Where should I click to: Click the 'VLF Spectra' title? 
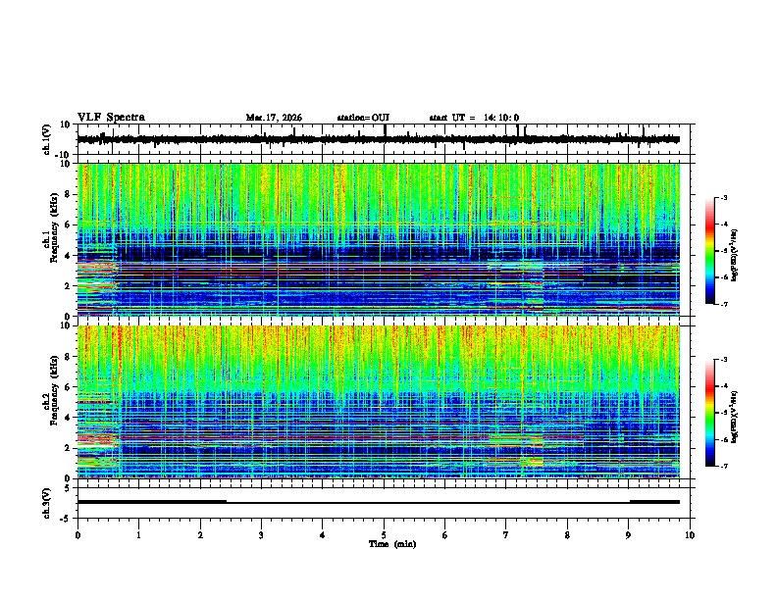click(x=111, y=118)
